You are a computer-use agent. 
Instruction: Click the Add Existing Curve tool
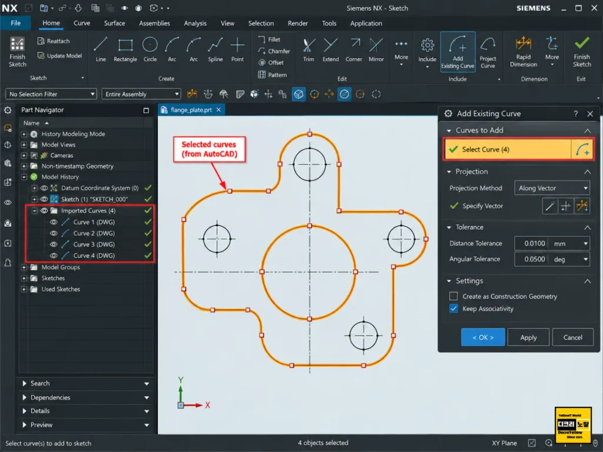[x=458, y=52]
